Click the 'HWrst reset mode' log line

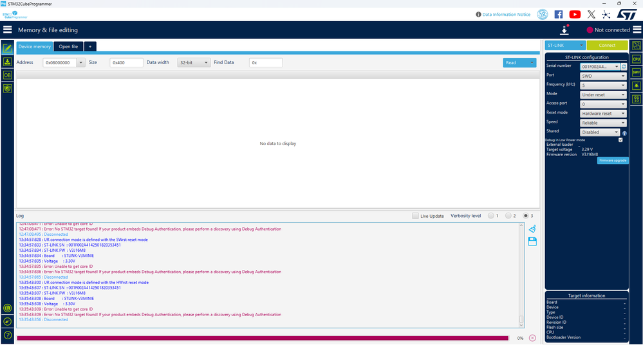point(84,283)
